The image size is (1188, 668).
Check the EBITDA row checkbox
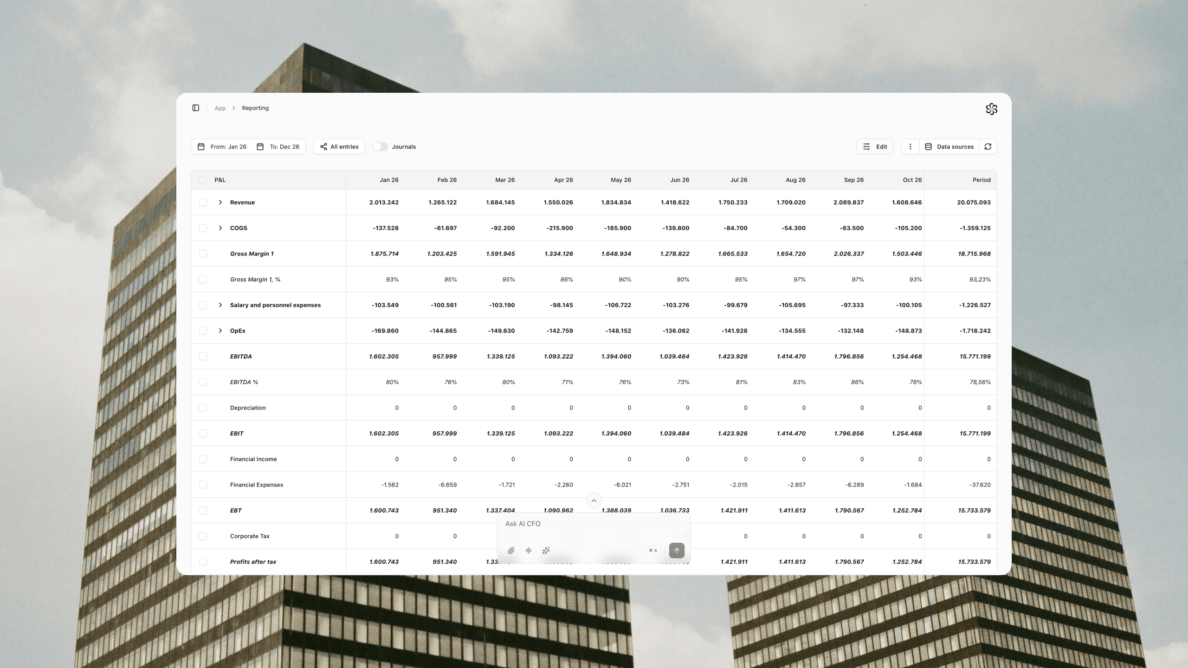click(203, 356)
